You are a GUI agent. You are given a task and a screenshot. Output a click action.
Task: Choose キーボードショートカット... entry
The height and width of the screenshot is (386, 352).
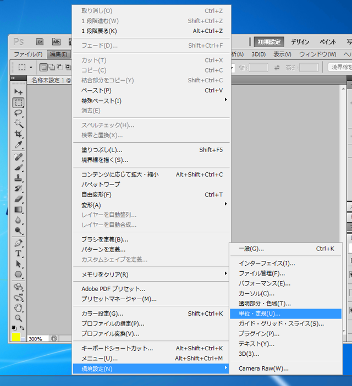(151, 348)
